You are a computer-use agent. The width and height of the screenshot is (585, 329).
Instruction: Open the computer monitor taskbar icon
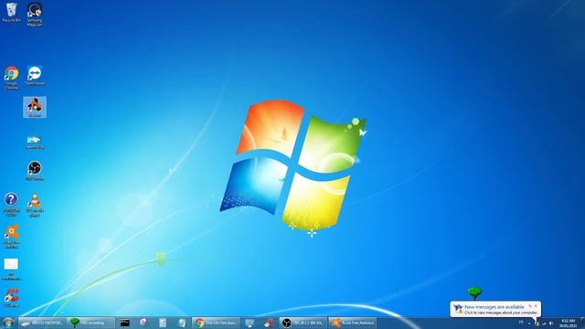click(250, 323)
